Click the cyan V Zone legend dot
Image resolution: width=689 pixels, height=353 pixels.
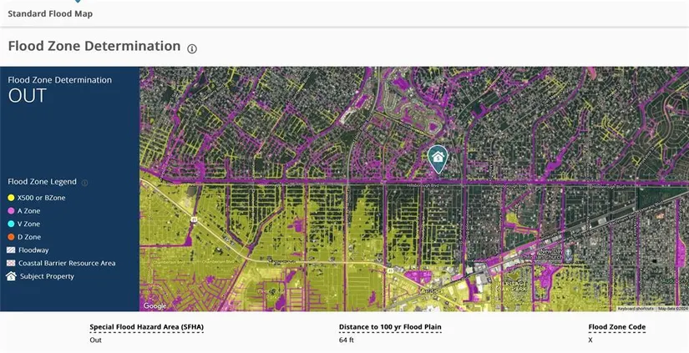11,224
